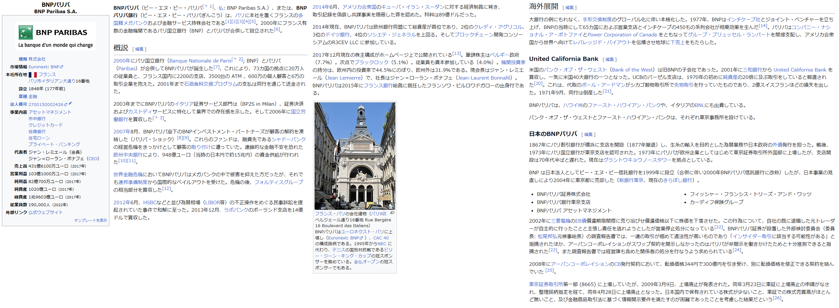The image size is (839, 308).
Task: Open the Banque Nationale de Paris link
Action: 200,61
